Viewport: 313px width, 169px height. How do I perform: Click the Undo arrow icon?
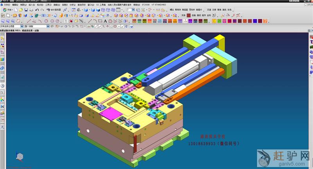(37, 10)
